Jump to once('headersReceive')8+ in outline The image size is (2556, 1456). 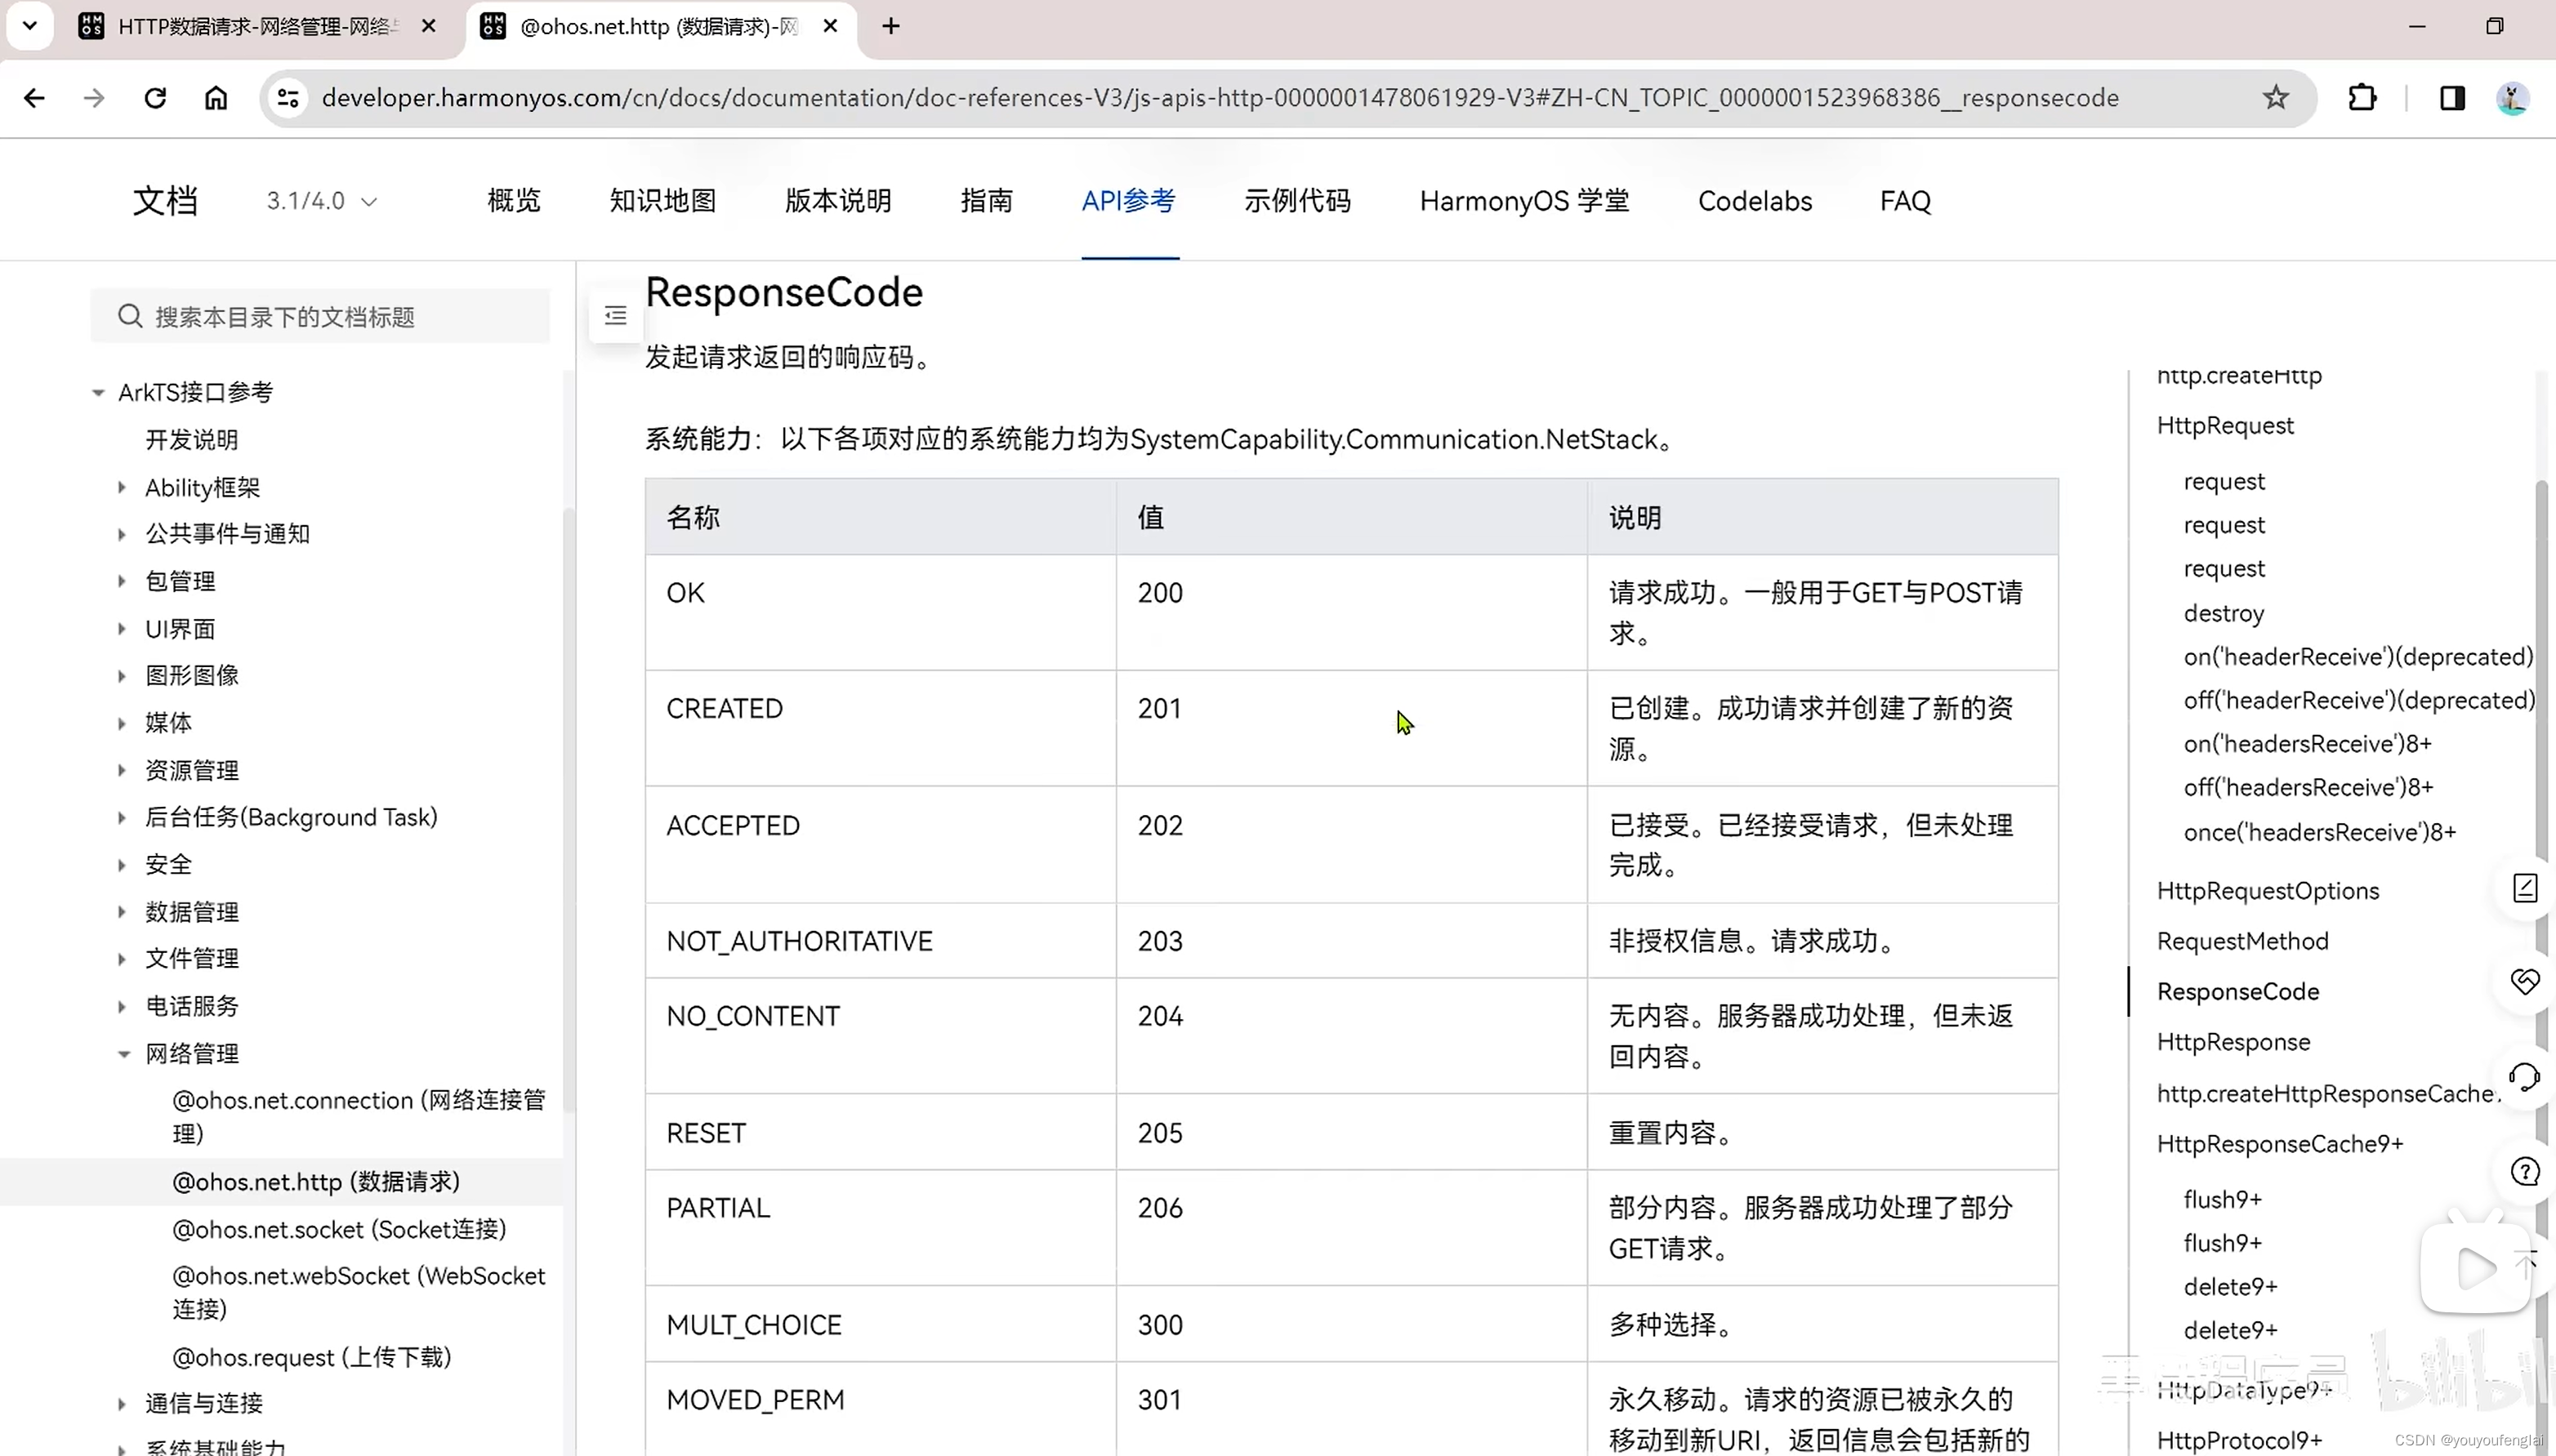click(2320, 832)
